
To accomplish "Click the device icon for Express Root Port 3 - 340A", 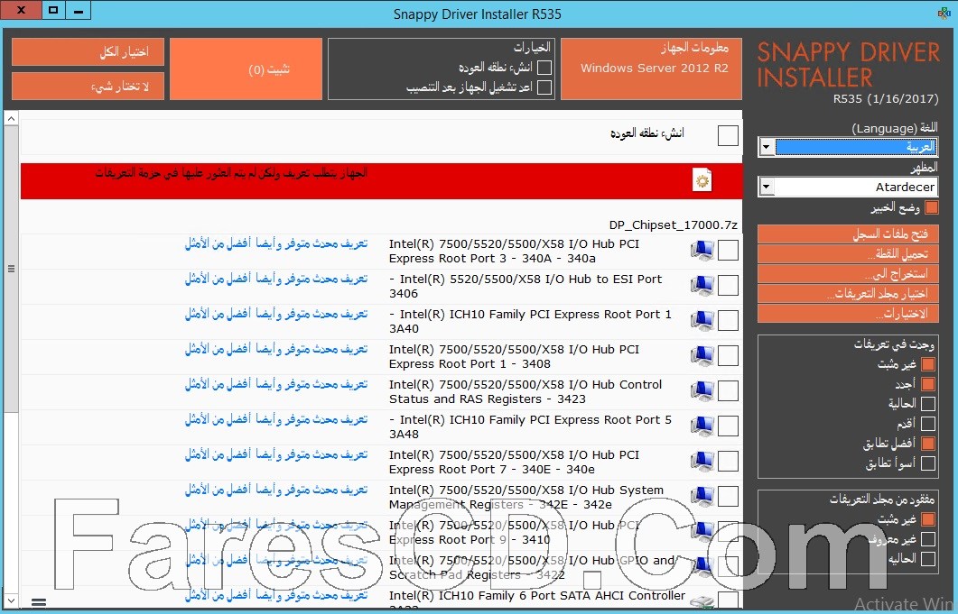I will point(702,251).
